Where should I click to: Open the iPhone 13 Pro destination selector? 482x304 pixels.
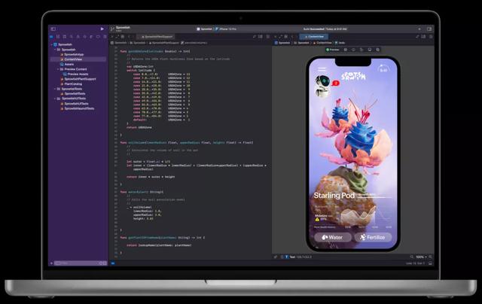click(x=226, y=29)
